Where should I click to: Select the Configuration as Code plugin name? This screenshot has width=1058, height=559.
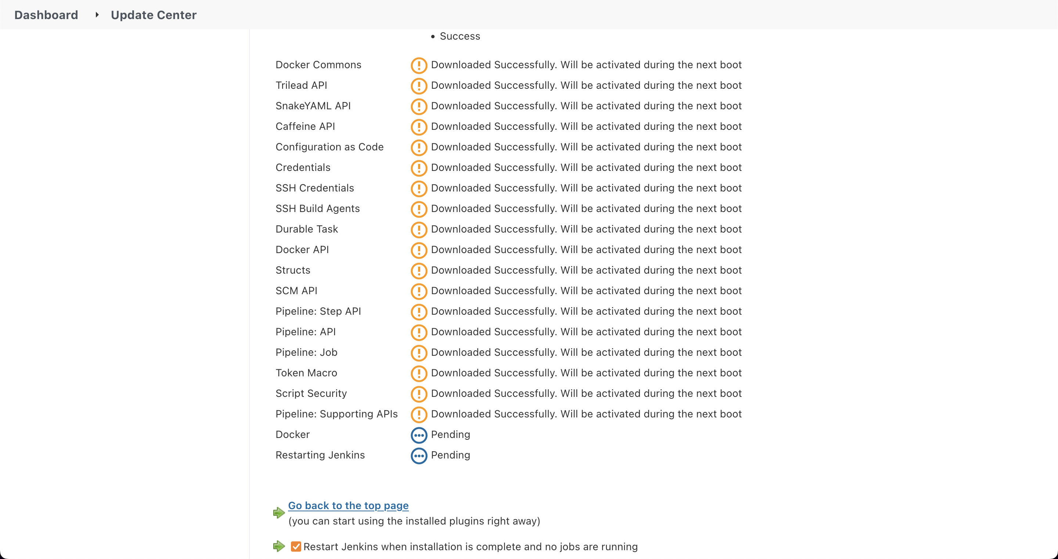[x=330, y=147]
